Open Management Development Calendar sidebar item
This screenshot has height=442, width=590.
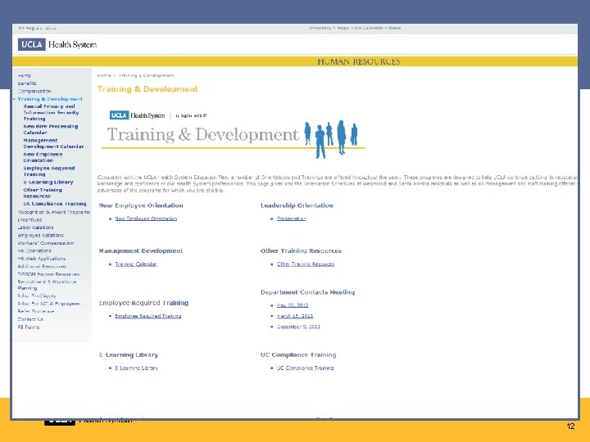click(53, 143)
